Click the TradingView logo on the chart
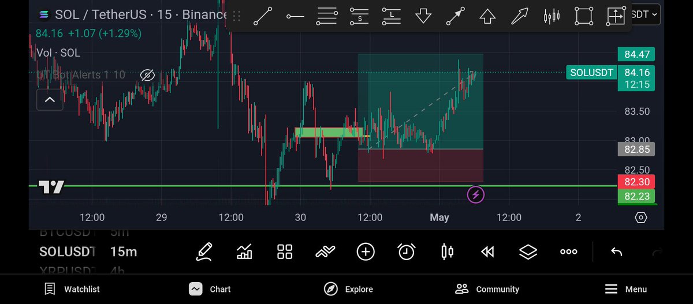Screen dimensions: 693x304 coord(51,187)
